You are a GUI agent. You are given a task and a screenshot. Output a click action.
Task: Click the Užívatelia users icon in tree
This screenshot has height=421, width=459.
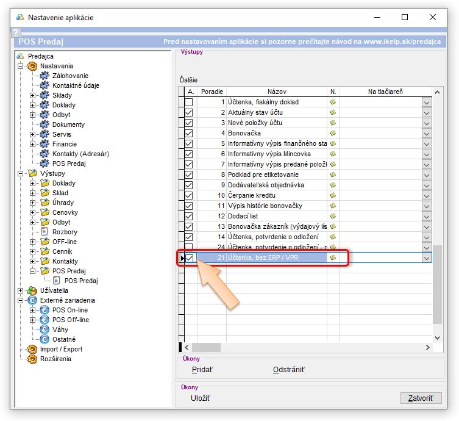(32, 290)
